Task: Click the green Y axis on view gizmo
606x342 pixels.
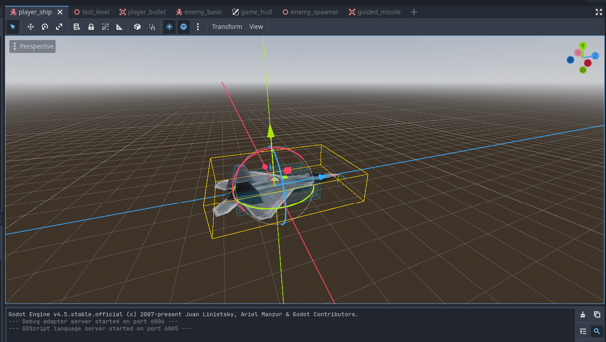Action: [583, 46]
